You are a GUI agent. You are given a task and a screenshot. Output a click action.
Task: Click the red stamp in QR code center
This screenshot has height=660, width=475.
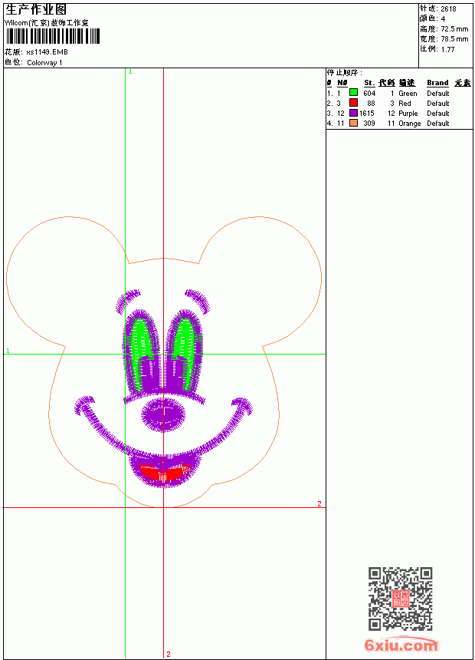(401, 599)
